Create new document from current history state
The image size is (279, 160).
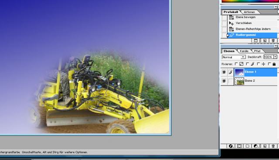256,40
